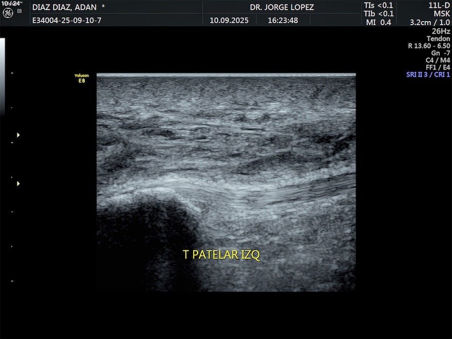Click the exam date 10.09.2025
The width and height of the screenshot is (452, 339).
coord(229,21)
